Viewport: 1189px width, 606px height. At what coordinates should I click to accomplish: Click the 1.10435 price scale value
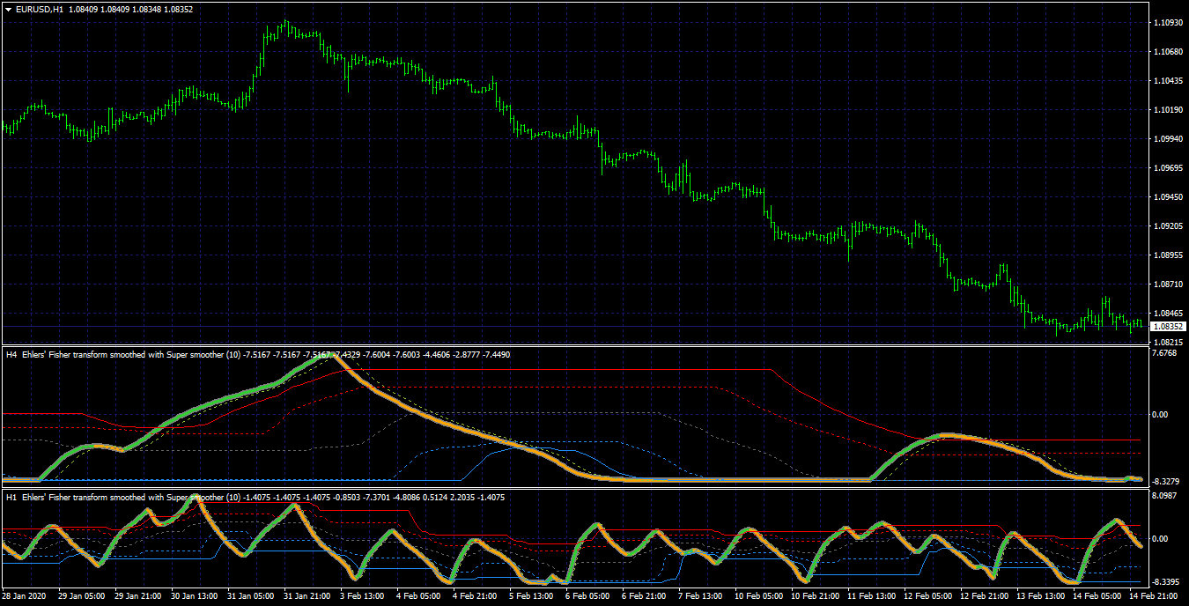click(1167, 81)
